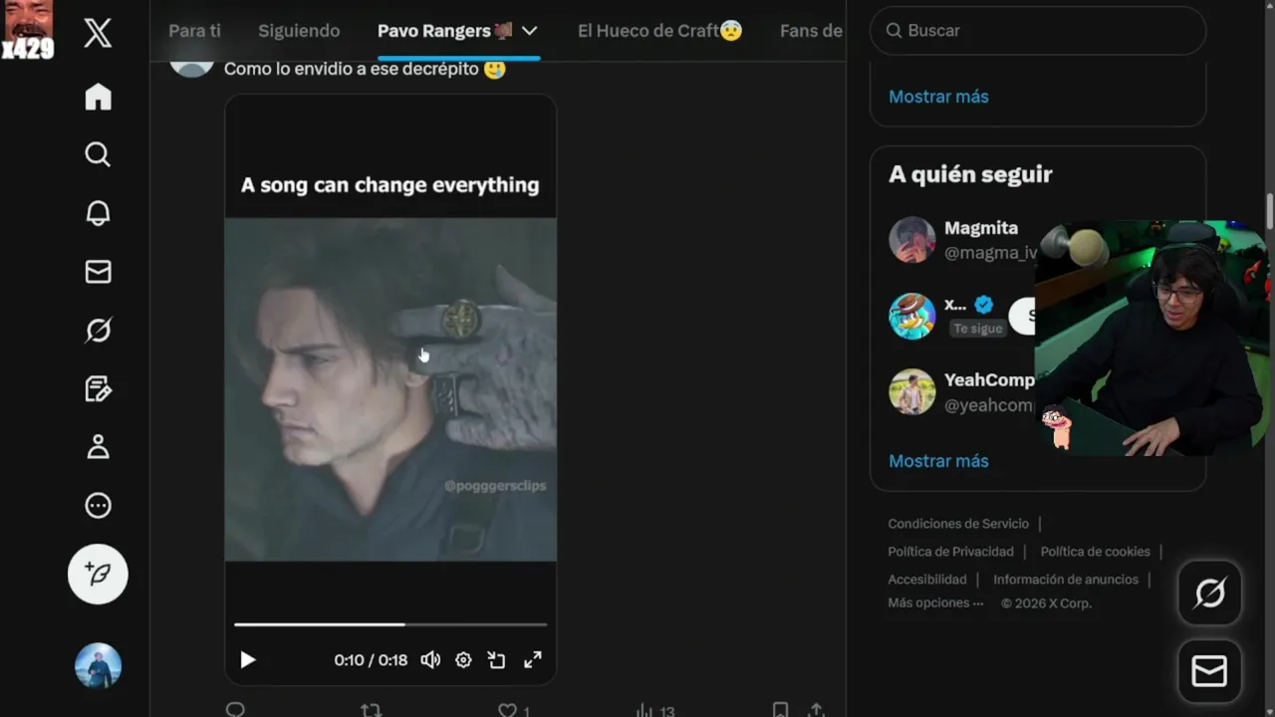Click Mostrar más under follow suggestions
Viewport: 1275px width, 717px height.
tap(938, 461)
